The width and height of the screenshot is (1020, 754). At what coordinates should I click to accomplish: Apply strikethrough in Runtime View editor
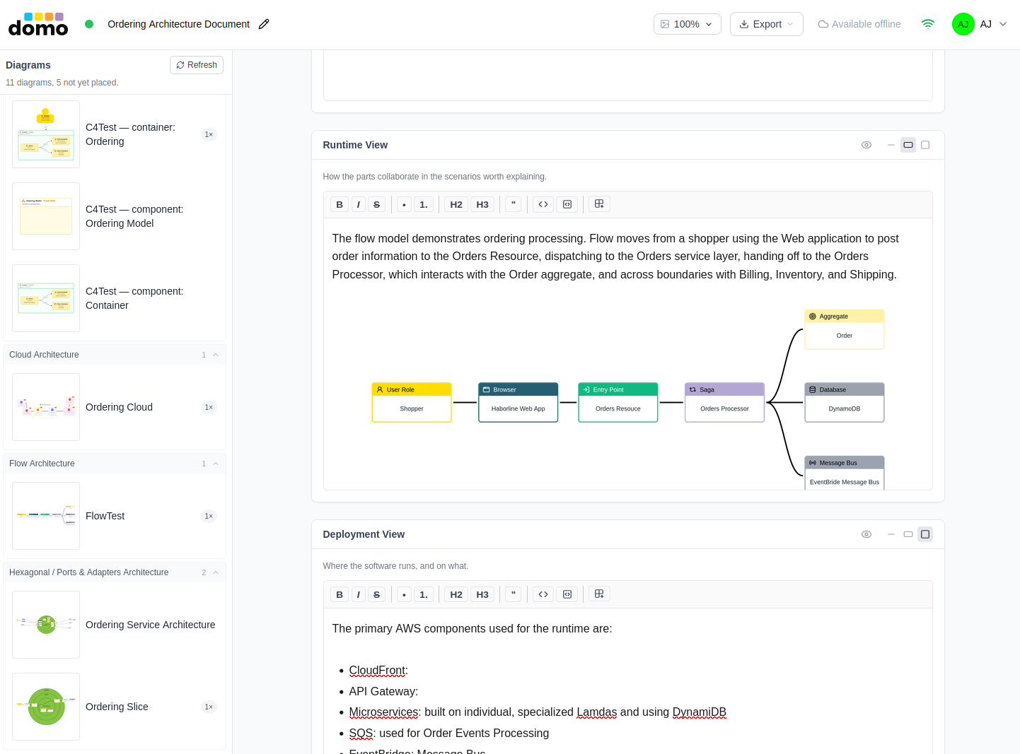point(377,204)
